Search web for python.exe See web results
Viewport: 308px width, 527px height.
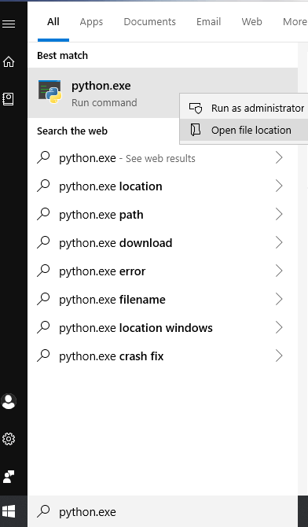pyautogui.click(x=163, y=157)
